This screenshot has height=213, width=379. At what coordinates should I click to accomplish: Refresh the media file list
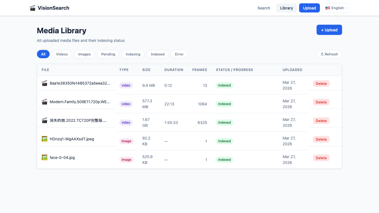[x=329, y=54]
